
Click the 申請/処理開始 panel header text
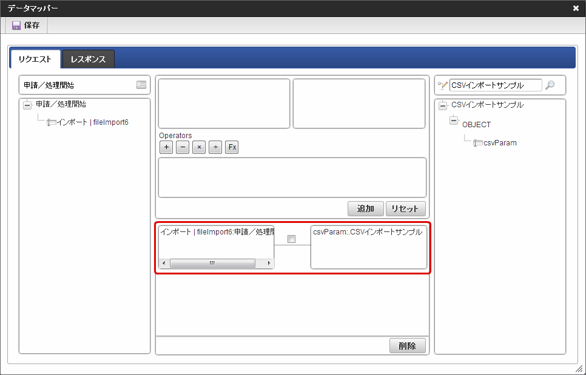point(49,85)
